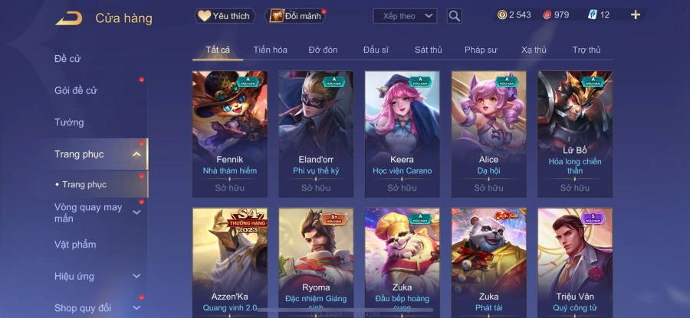
Task: Select the Fennik Nhà thám hiểm skin
Action: click(230, 134)
